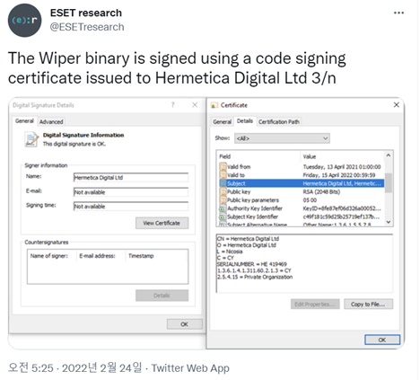Viewport: 420px width, 380px height.
Task: Click the Twitter Web App source link
Action: (190, 368)
